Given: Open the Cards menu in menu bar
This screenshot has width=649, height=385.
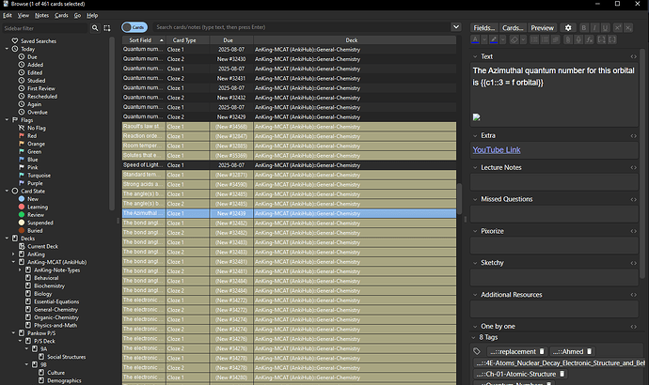Looking at the screenshot, I should point(60,16).
